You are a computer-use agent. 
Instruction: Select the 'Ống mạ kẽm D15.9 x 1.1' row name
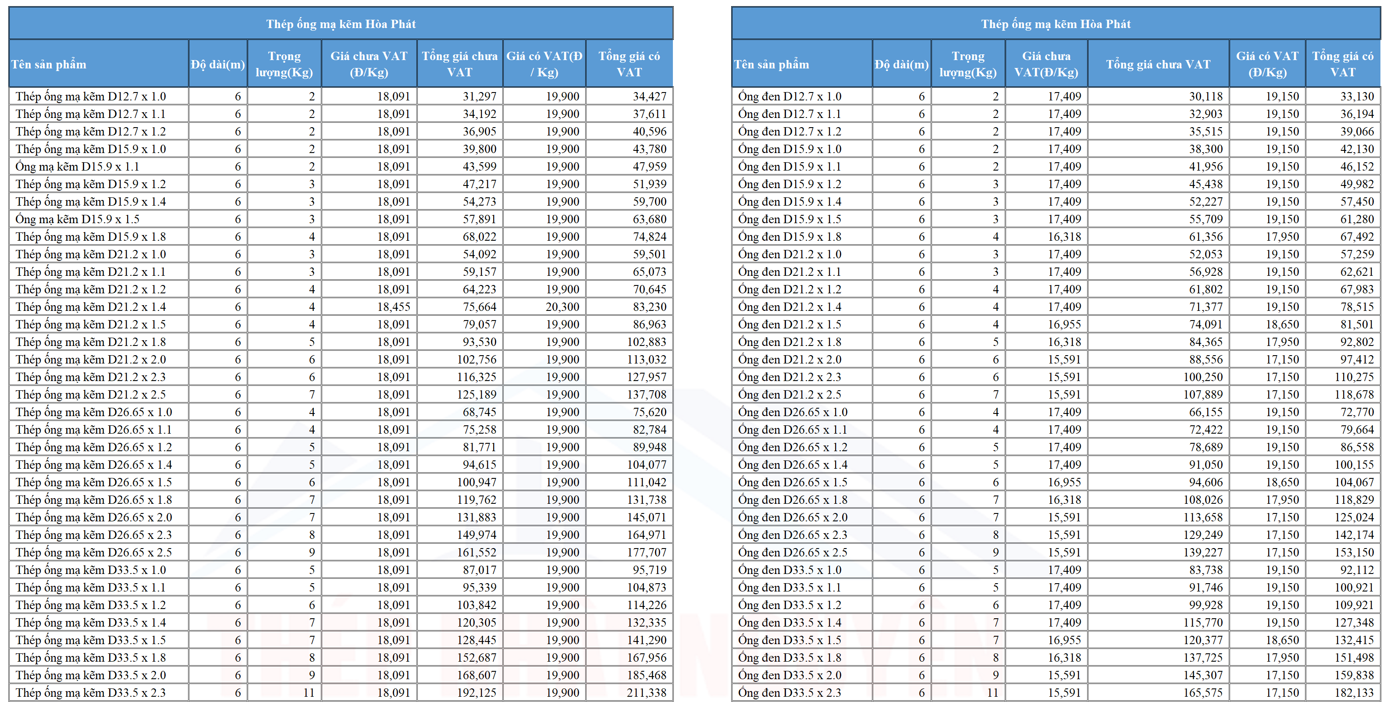pyautogui.click(x=77, y=167)
